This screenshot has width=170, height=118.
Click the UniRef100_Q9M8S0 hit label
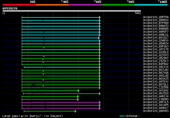[x=156, y=20]
